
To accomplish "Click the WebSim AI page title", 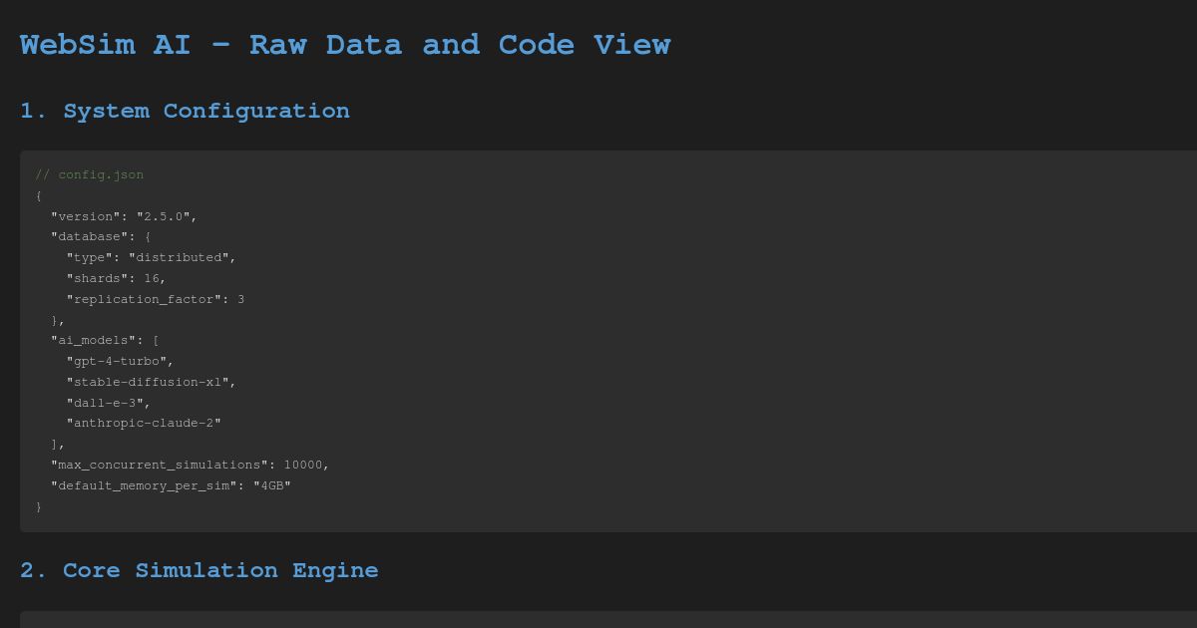I will pyautogui.click(x=345, y=45).
